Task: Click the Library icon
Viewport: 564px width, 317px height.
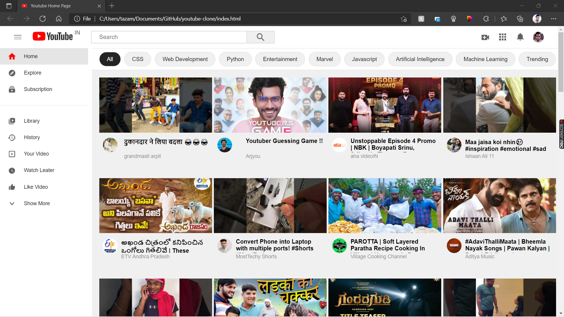Action: tap(12, 121)
